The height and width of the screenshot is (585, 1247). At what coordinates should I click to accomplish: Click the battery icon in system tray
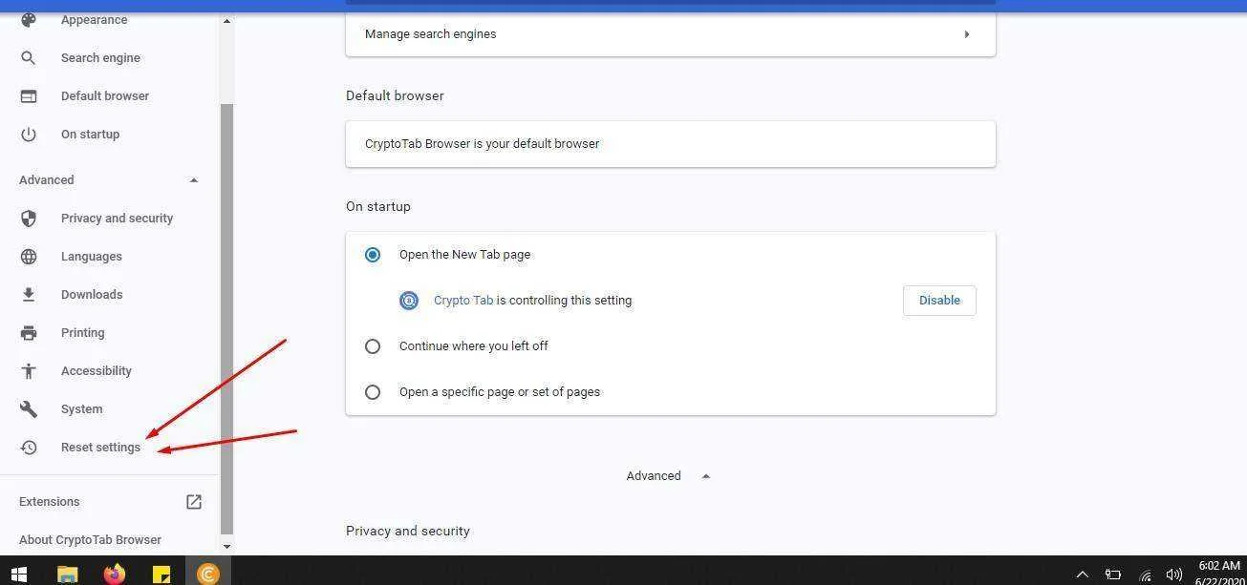pos(1113,575)
